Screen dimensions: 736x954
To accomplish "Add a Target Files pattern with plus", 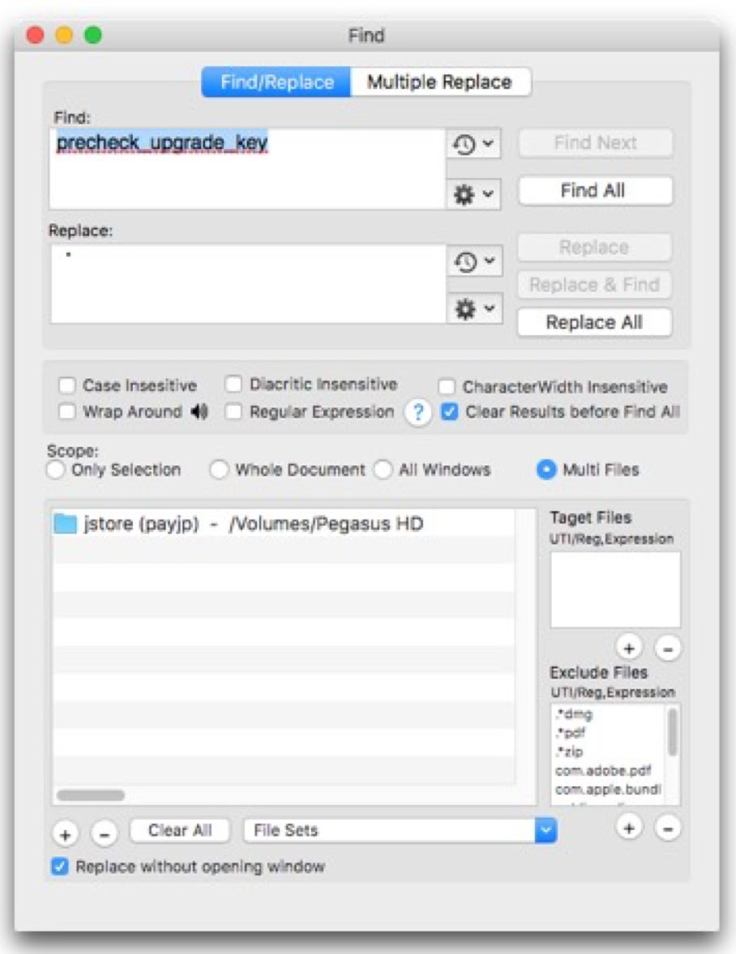I will tap(629, 647).
